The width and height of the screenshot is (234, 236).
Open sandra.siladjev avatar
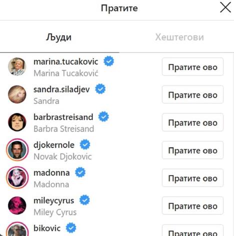coord(17,94)
